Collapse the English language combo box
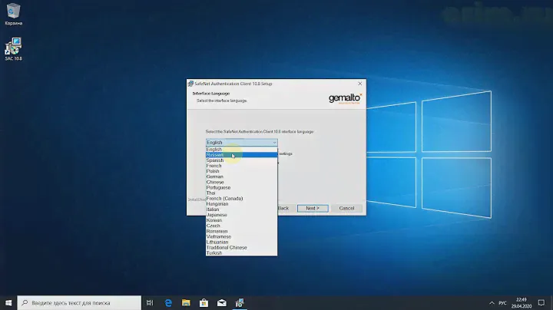553x310 pixels. click(x=273, y=143)
